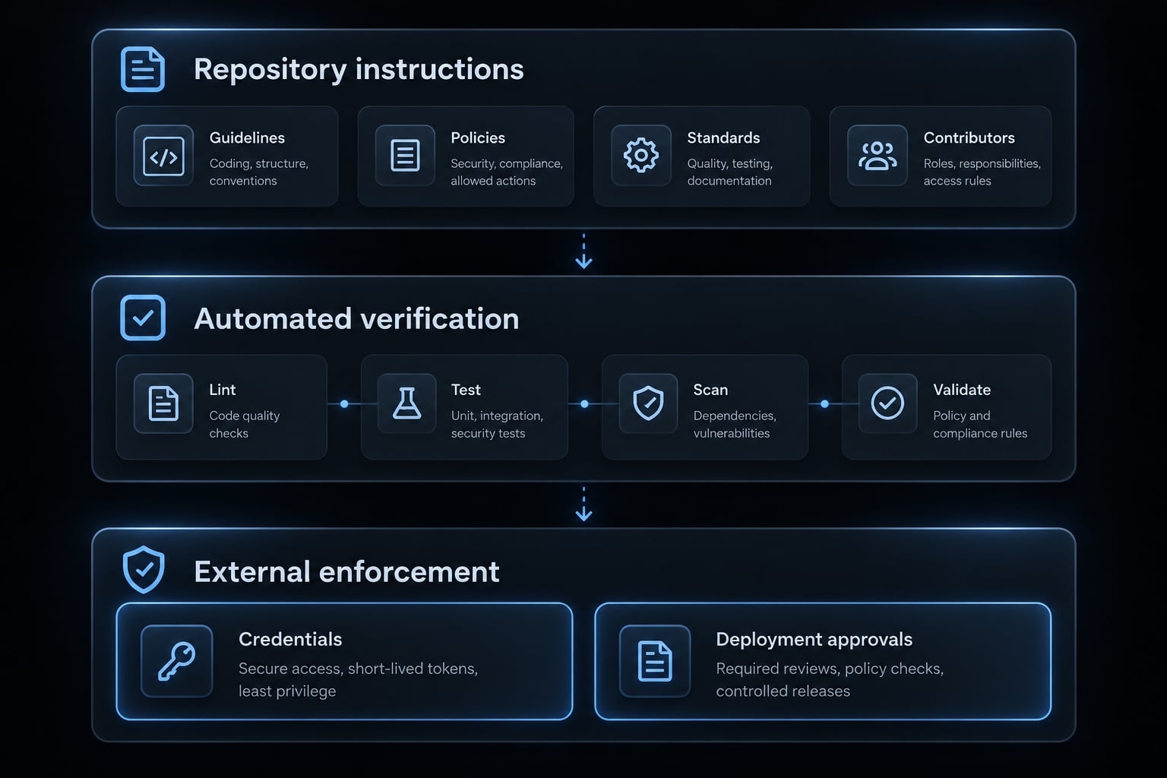The height and width of the screenshot is (778, 1167).
Task: Click "Quality, testing, documentation" description
Action: click(730, 172)
